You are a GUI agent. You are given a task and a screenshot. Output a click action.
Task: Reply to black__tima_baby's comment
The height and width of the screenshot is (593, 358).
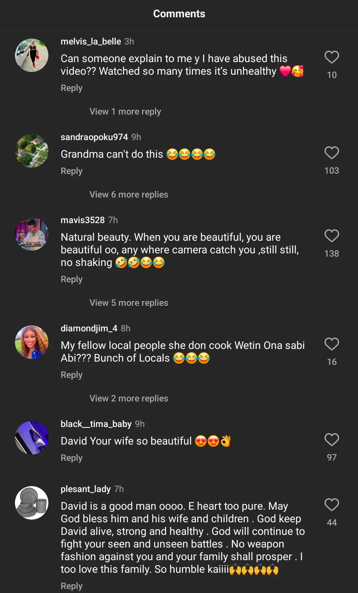pyautogui.click(x=72, y=458)
